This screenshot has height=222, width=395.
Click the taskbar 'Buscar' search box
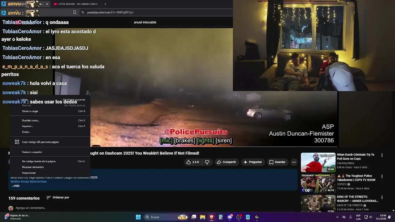coord(167,217)
